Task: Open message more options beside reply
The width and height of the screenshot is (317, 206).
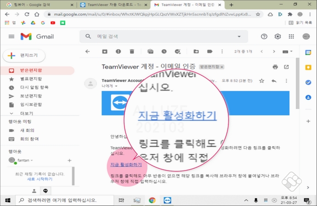Action: click(286, 81)
